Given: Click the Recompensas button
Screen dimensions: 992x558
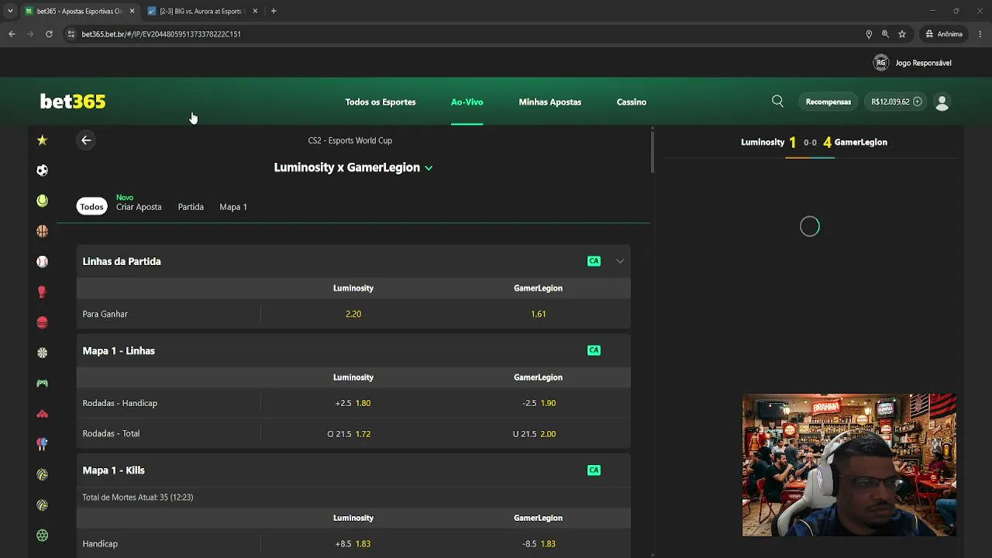Looking at the screenshot, I should [x=828, y=102].
